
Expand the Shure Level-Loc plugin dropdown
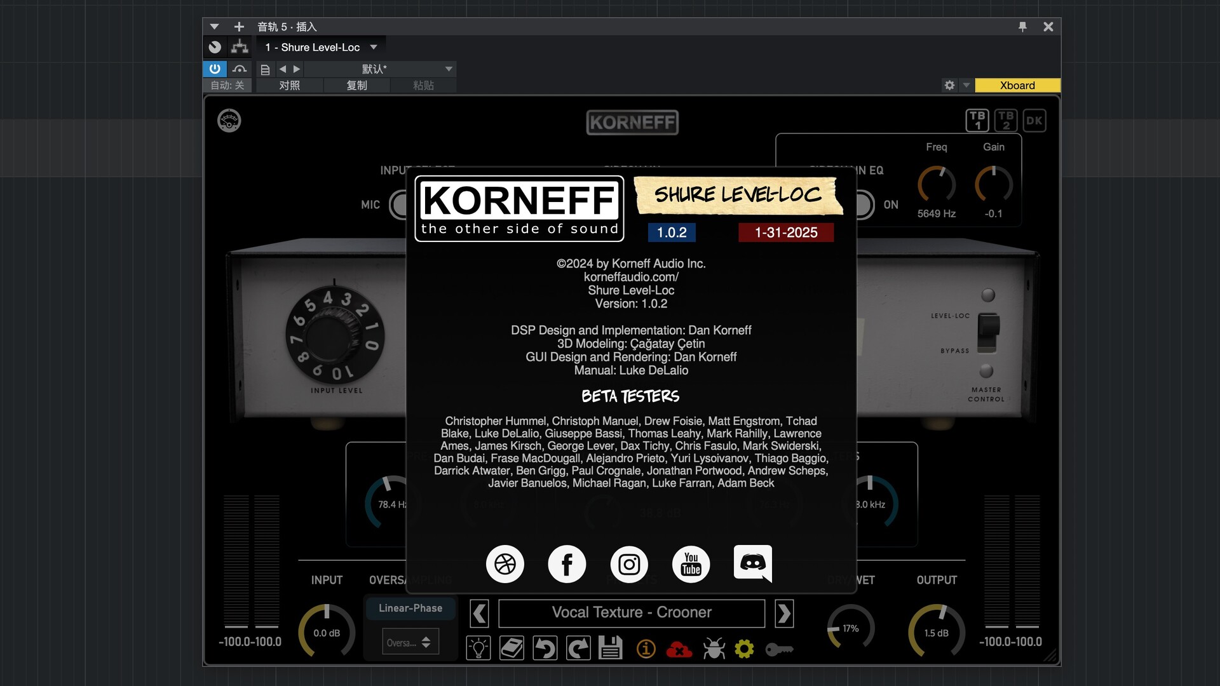click(374, 47)
